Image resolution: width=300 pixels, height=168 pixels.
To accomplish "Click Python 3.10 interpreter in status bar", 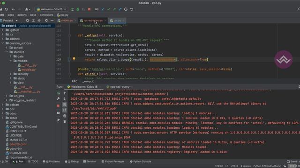I will [267, 166].
